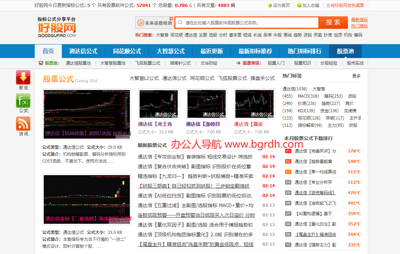Image resolution: width=400 pixels, height=254 pixels.
Task: Click the 通达信(1036) tag
Action: click(x=295, y=89)
